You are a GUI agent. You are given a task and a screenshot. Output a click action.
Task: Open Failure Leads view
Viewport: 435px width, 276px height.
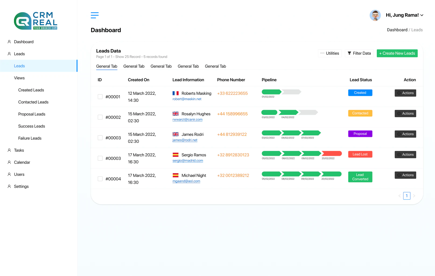point(30,138)
